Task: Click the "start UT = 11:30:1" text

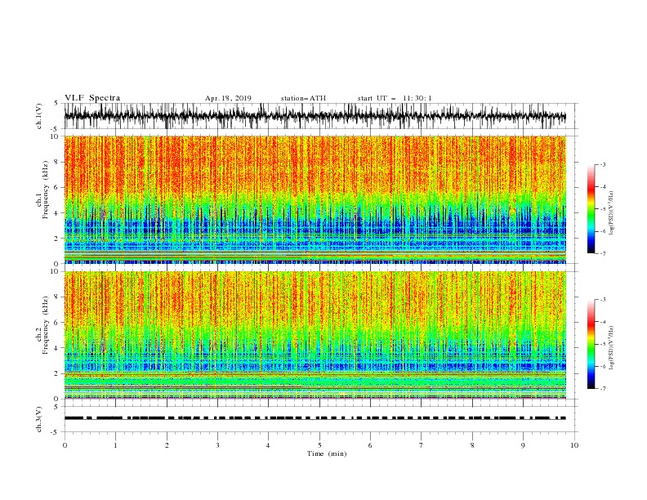Action: coord(395,98)
